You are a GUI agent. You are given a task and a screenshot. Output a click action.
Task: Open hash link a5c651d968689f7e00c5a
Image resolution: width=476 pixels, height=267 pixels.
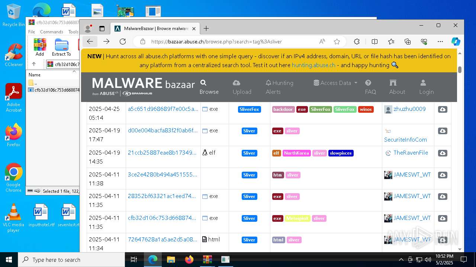pyautogui.click(x=163, y=109)
